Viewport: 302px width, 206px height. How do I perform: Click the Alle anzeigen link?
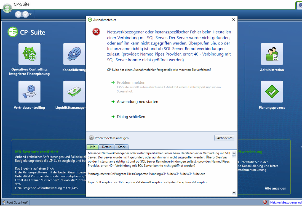275,188
